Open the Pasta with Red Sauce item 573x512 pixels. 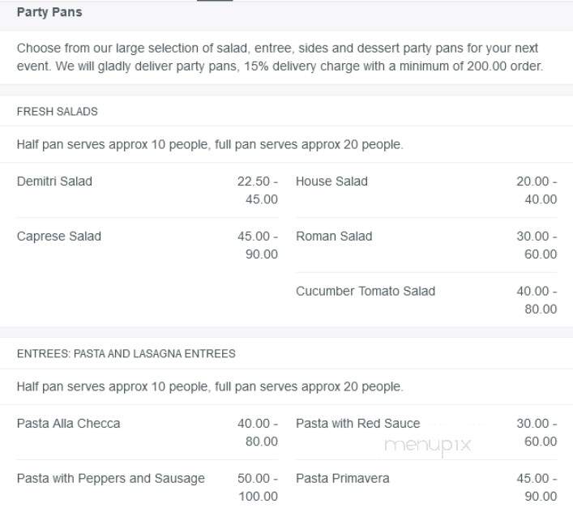click(x=358, y=423)
